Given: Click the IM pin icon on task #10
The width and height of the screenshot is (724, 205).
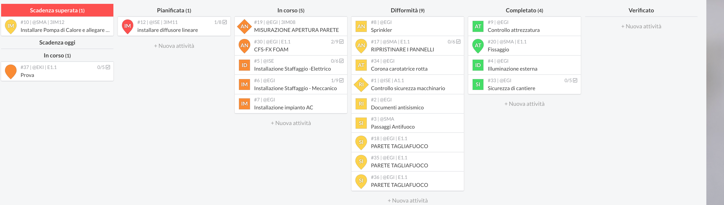Looking at the screenshot, I should click(11, 27).
